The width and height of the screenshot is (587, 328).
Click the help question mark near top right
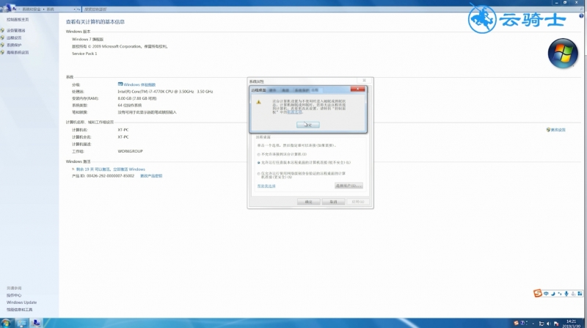[x=581, y=16]
